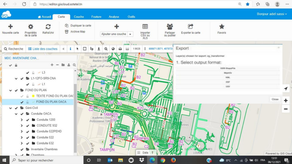
Task: Click the globe view icon
Action: (113, 49)
